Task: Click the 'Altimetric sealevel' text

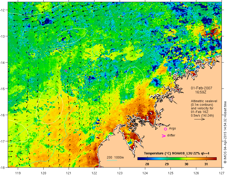Action: coord(204,101)
